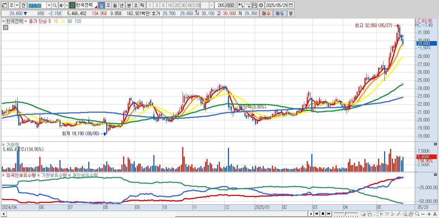Click the 매도 sell button
439x218 pixels.
(x=280, y=13)
